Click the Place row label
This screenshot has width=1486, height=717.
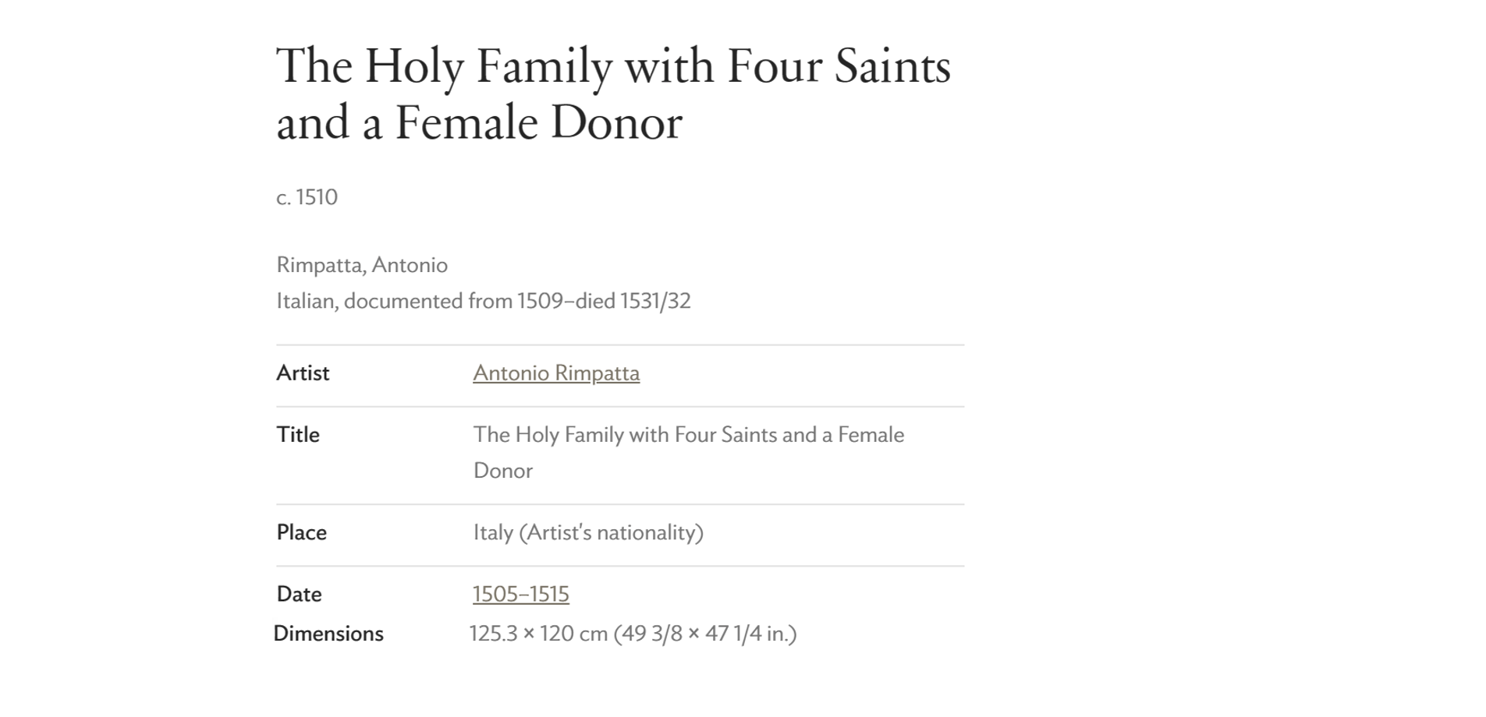tap(301, 533)
